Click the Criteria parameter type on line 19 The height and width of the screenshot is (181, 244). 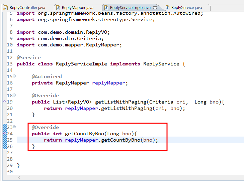click(x=161, y=102)
